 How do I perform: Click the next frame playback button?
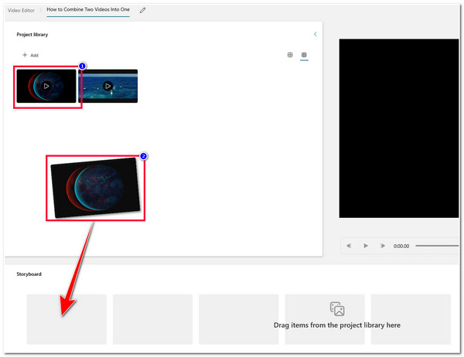click(x=383, y=246)
